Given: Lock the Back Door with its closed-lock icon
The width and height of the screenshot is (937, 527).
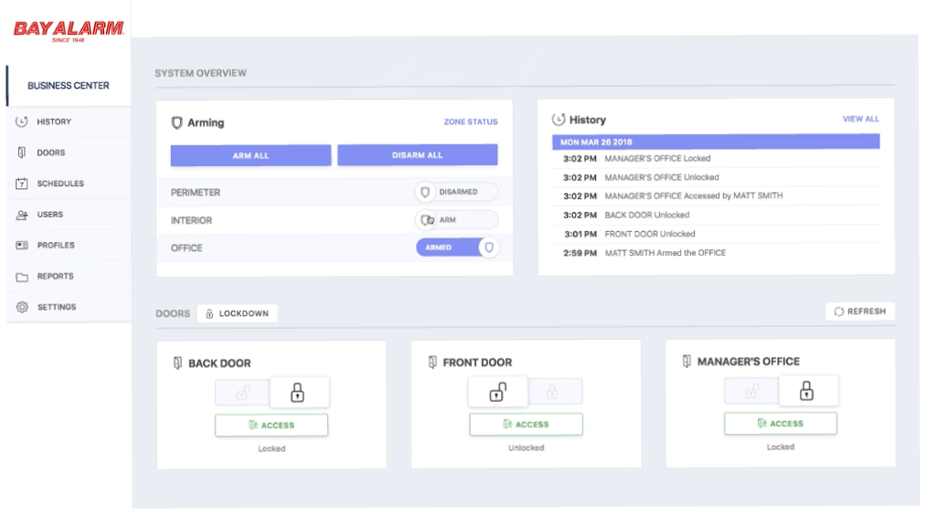Looking at the screenshot, I should pyautogui.click(x=299, y=392).
